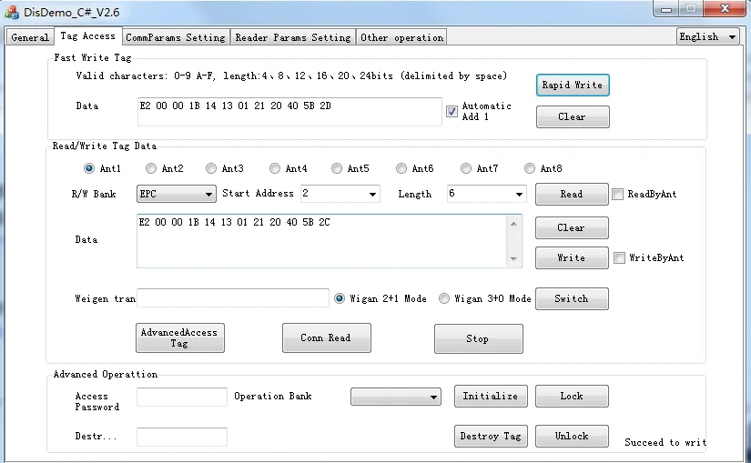Select the Ant4 radio button
Viewport: 751px width, 463px height.
[x=275, y=168]
